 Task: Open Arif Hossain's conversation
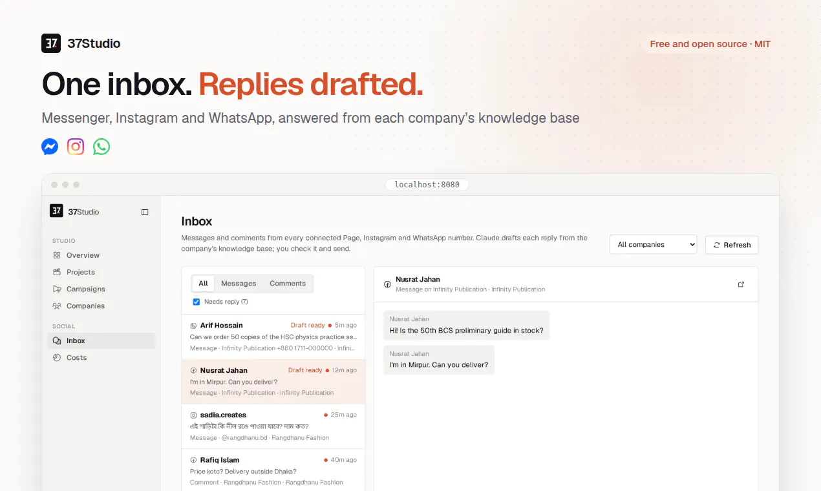tap(273, 337)
